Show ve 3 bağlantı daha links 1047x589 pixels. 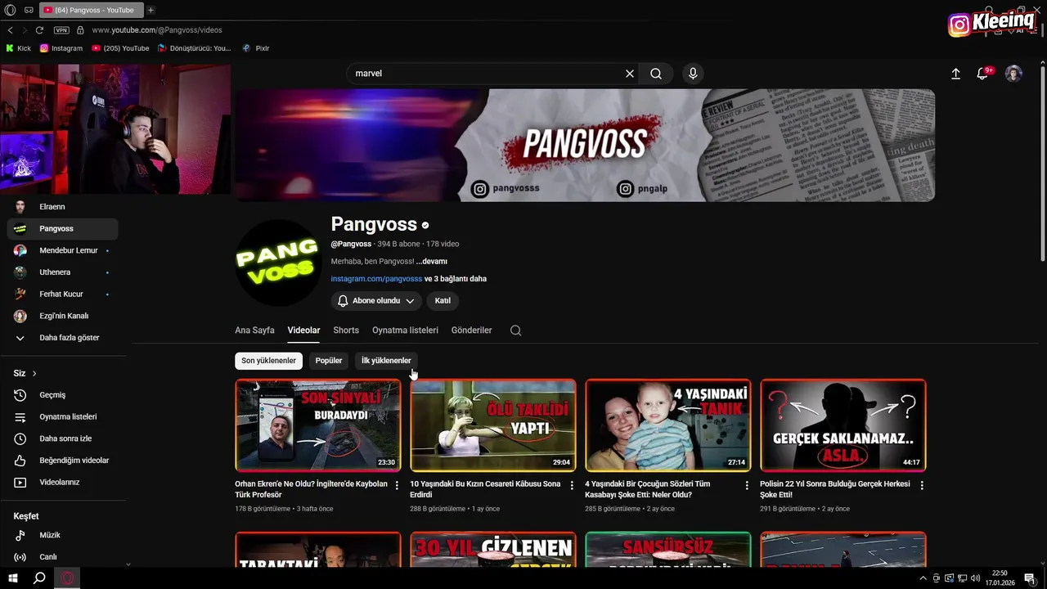pyautogui.click(x=456, y=279)
